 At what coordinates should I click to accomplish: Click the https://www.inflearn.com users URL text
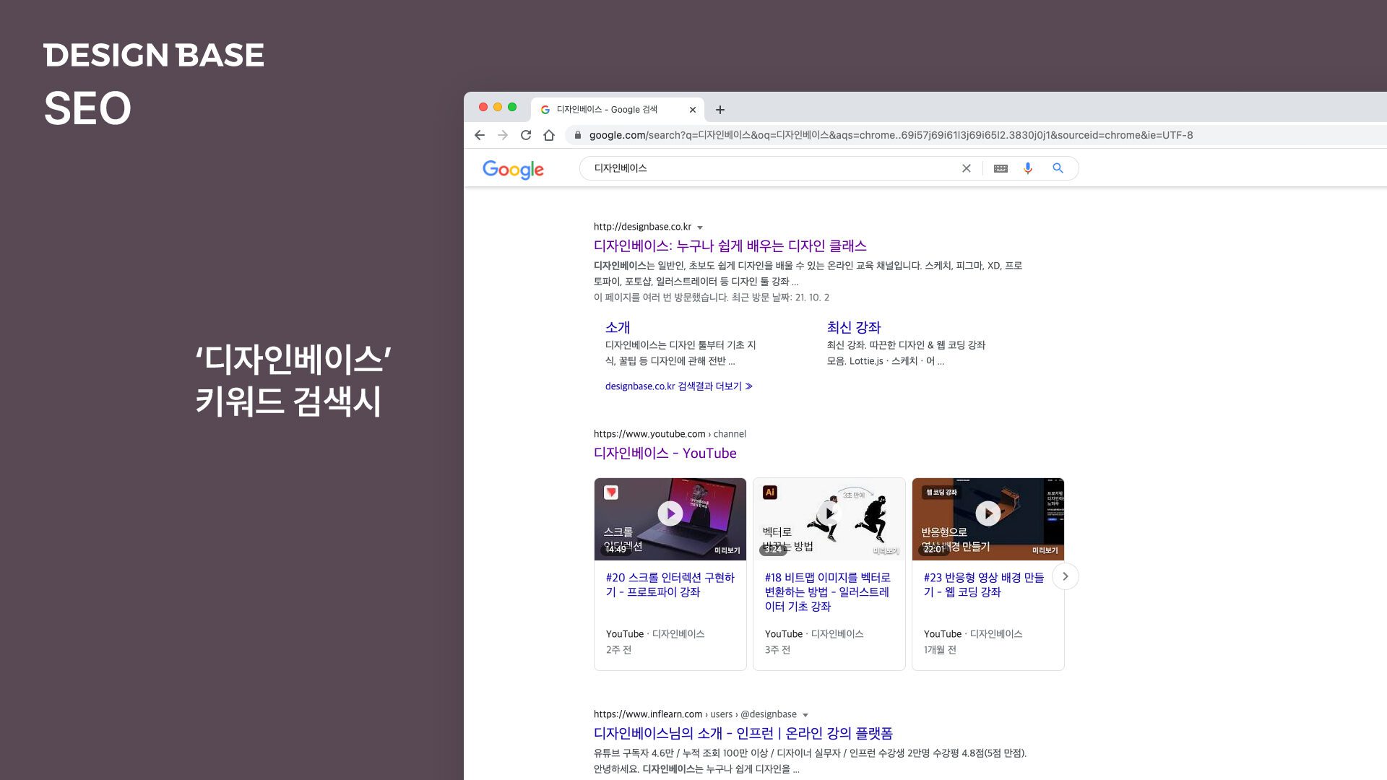pos(695,714)
